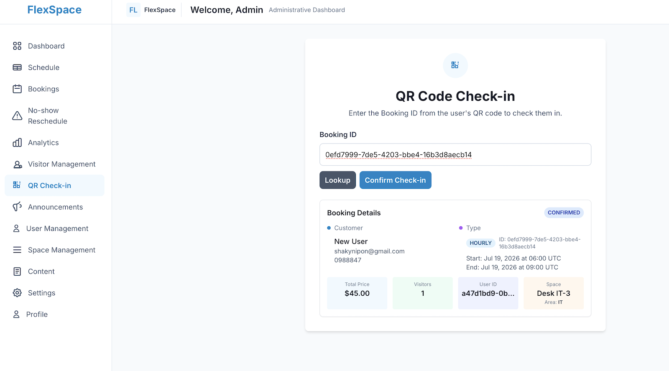Open Dashboard from the sidebar
This screenshot has height=371, width=669.
[54, 46]
